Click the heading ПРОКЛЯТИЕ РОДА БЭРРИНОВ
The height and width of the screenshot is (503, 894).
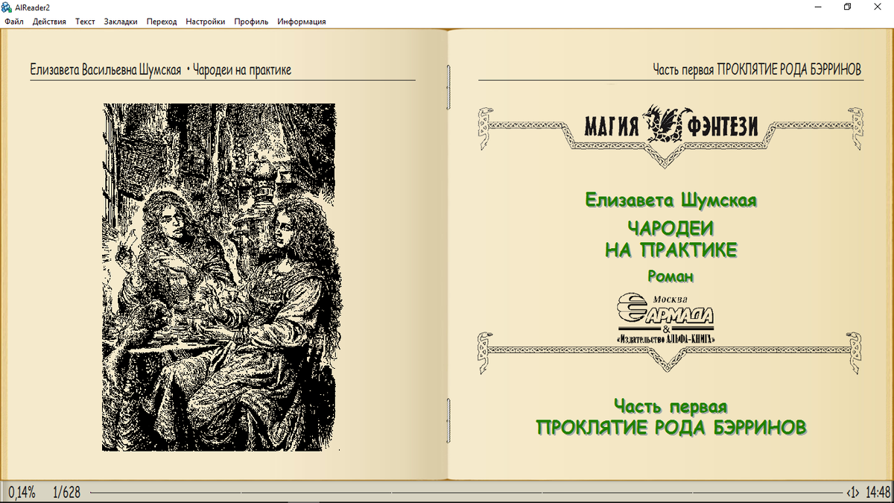[671, 428]
